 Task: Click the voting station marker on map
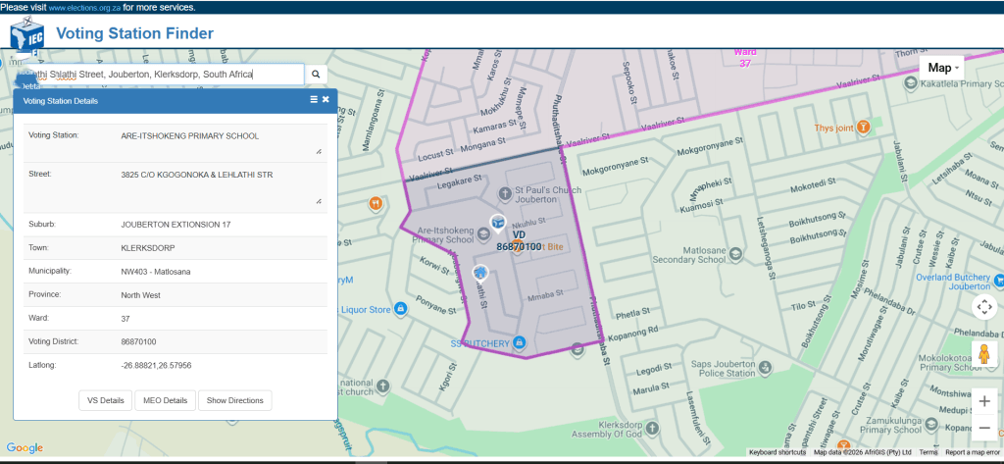pyautogui.click(x=497, y=223)
